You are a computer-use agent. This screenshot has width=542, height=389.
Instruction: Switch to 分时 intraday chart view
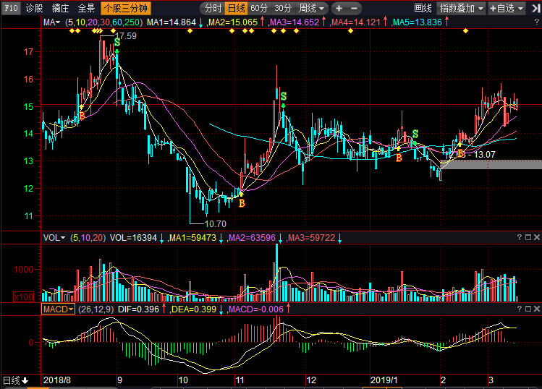pos(212,9)
